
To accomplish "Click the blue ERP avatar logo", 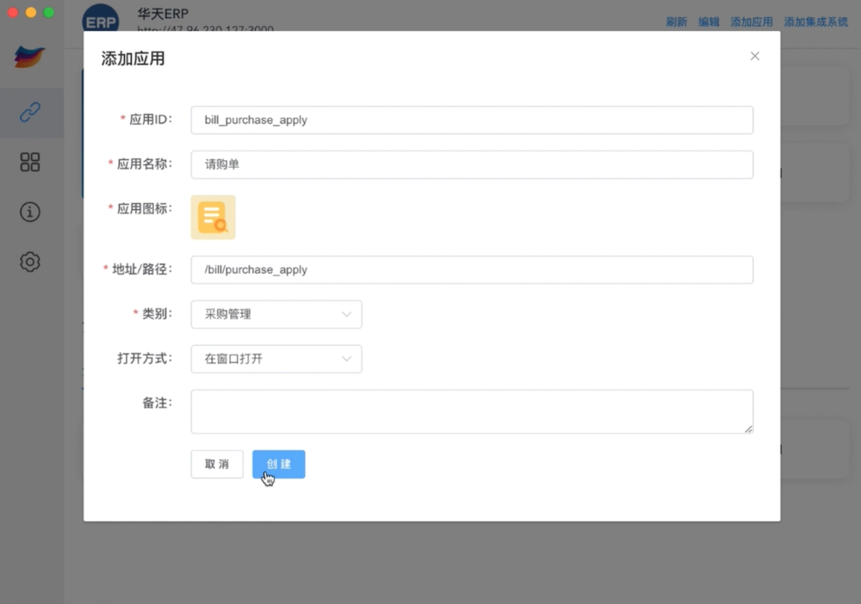I will (101, 21).
